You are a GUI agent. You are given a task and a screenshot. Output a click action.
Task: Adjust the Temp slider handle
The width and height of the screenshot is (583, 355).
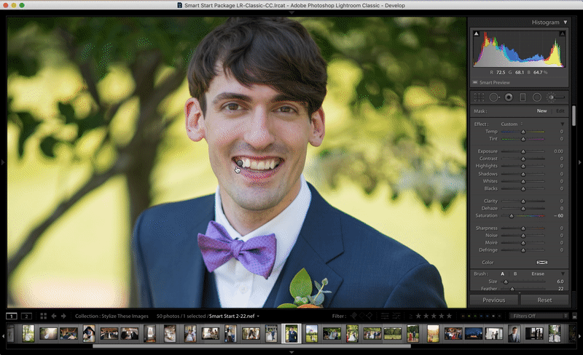[x=523, y=132]
